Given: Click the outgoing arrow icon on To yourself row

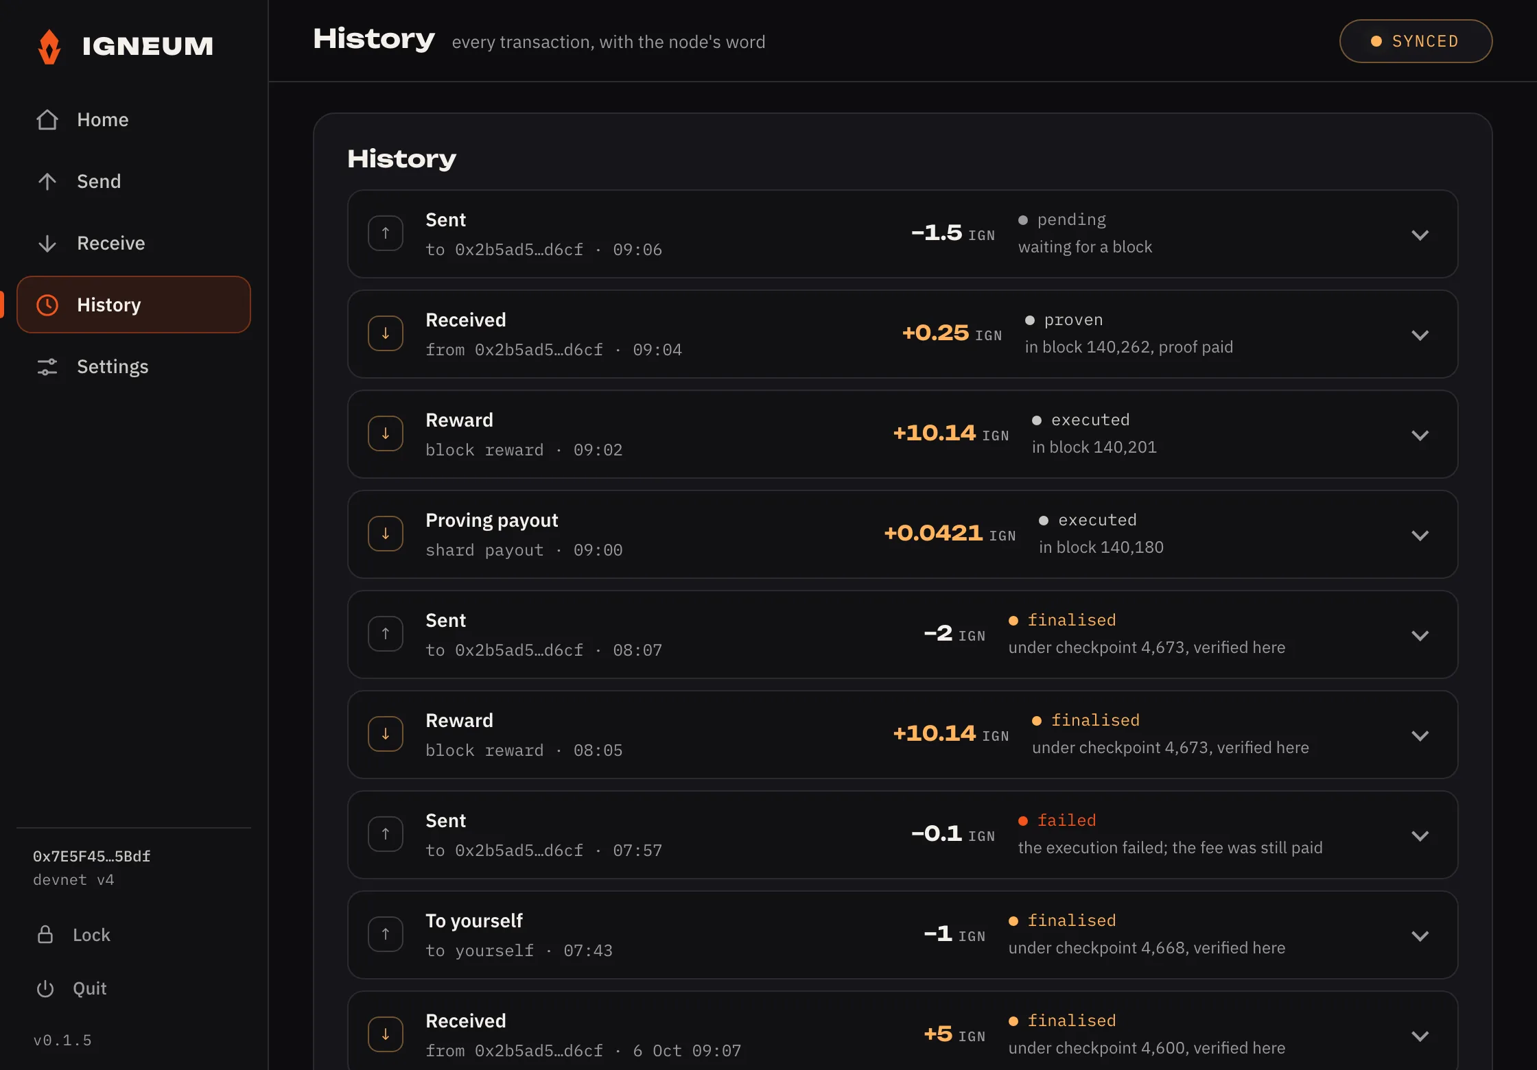Looking at the screenshot, I should click(386, 934).
